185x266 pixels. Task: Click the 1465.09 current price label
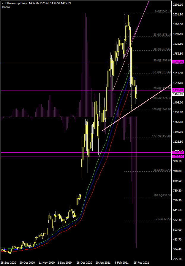(x=178, y=94)
